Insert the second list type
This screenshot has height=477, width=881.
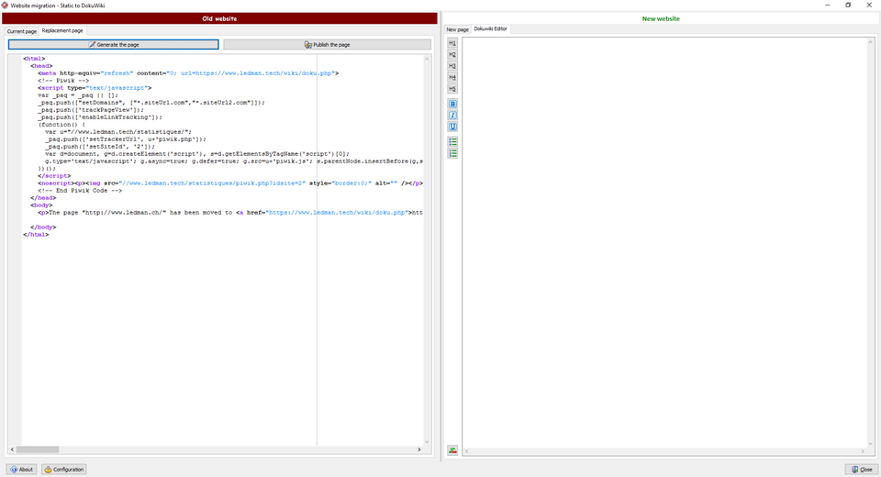point(452,153)
